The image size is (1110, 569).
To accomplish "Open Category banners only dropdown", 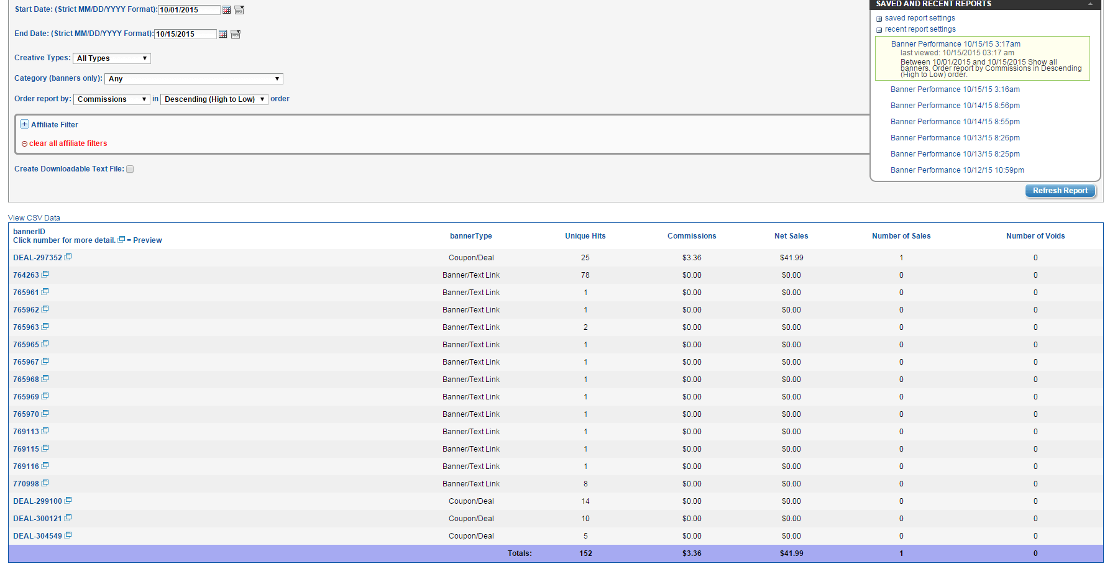I will point(194,79).
